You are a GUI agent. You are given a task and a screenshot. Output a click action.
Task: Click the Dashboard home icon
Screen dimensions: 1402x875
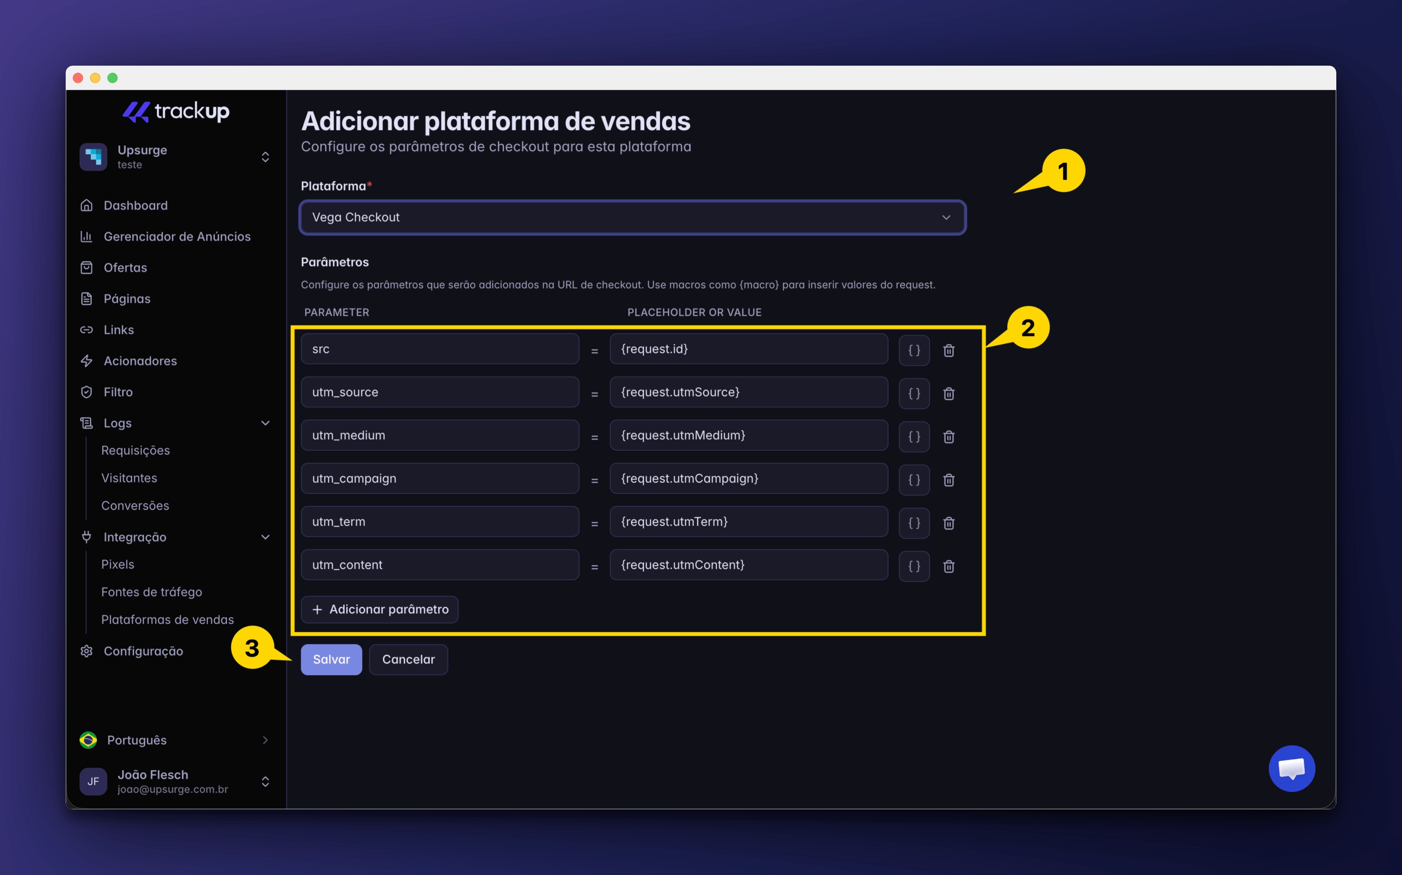[86, 206]
